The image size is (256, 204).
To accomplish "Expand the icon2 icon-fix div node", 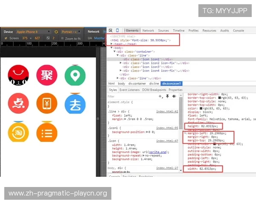I will tap(121, 63).
